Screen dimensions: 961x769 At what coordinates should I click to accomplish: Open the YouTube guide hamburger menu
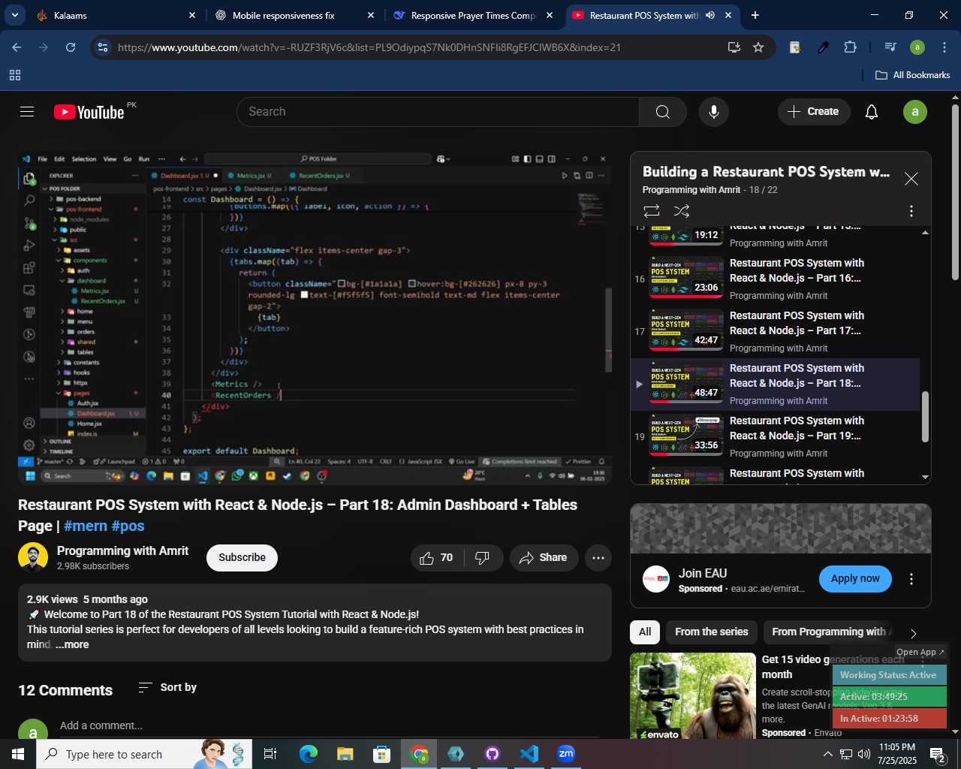[27, 112]
